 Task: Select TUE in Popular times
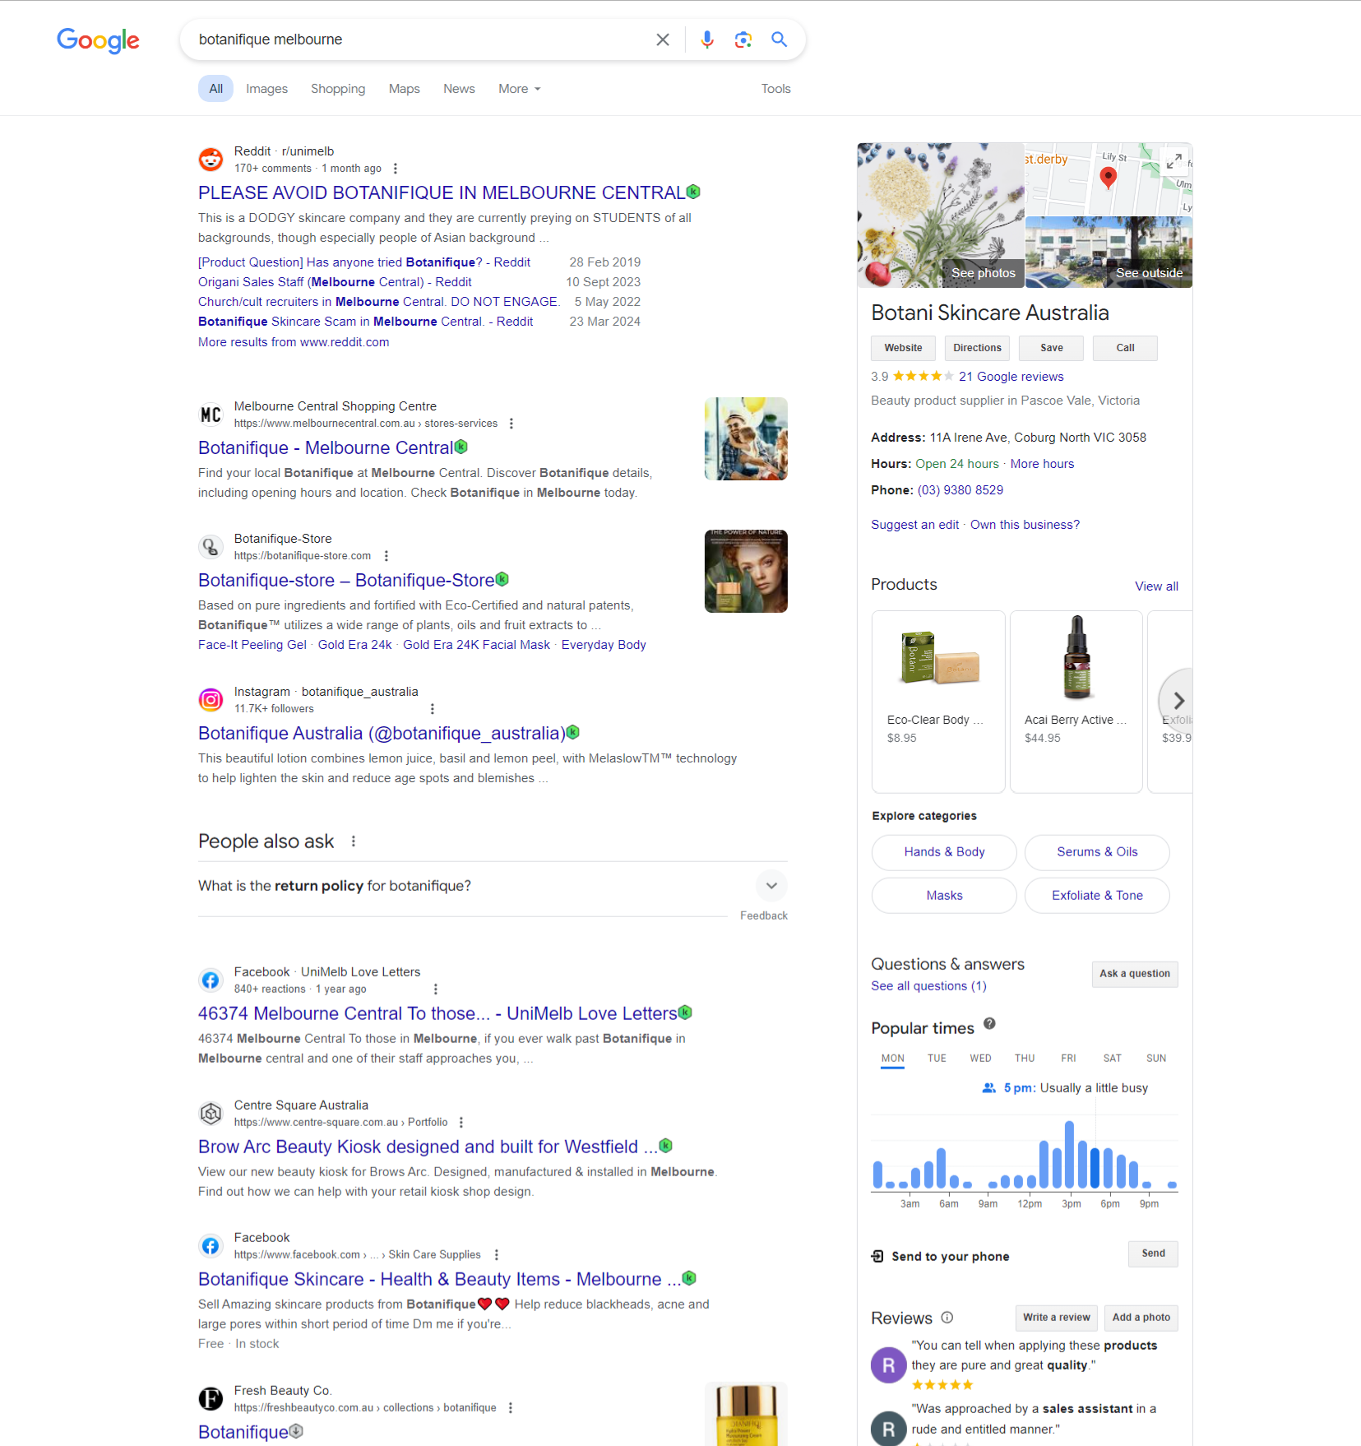click(937, 1059)
